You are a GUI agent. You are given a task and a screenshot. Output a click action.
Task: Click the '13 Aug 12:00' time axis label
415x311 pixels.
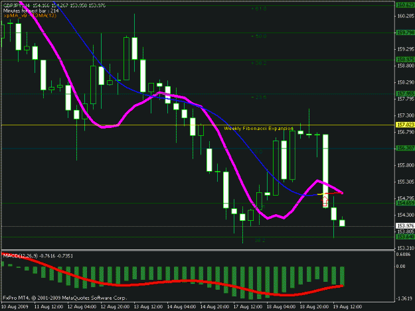click(148, 307)
